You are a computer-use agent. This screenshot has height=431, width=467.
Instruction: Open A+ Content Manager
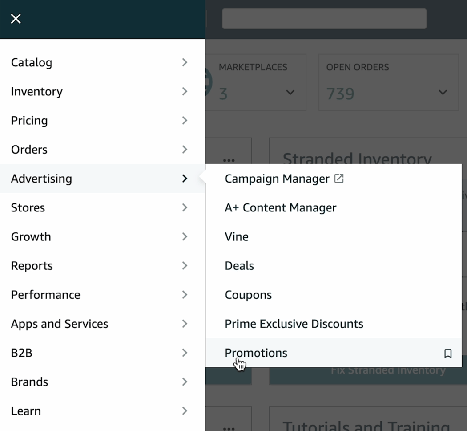click(281, 207)
